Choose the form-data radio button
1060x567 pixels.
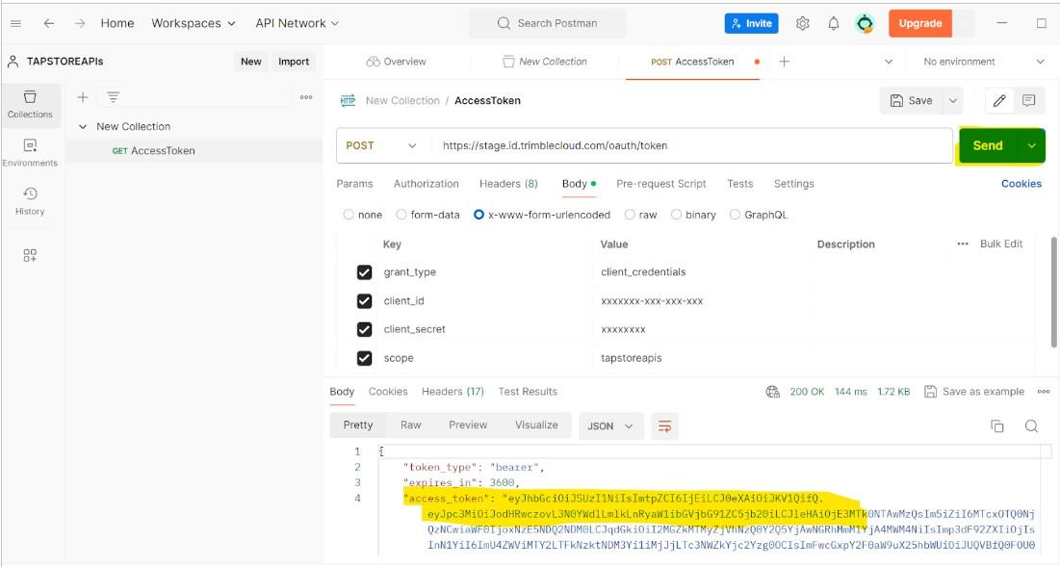(x=403, y=215)
